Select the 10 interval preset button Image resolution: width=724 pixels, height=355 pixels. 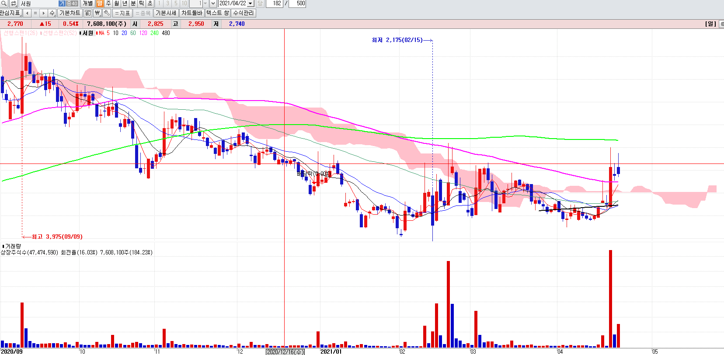click(x=184, y=3)
